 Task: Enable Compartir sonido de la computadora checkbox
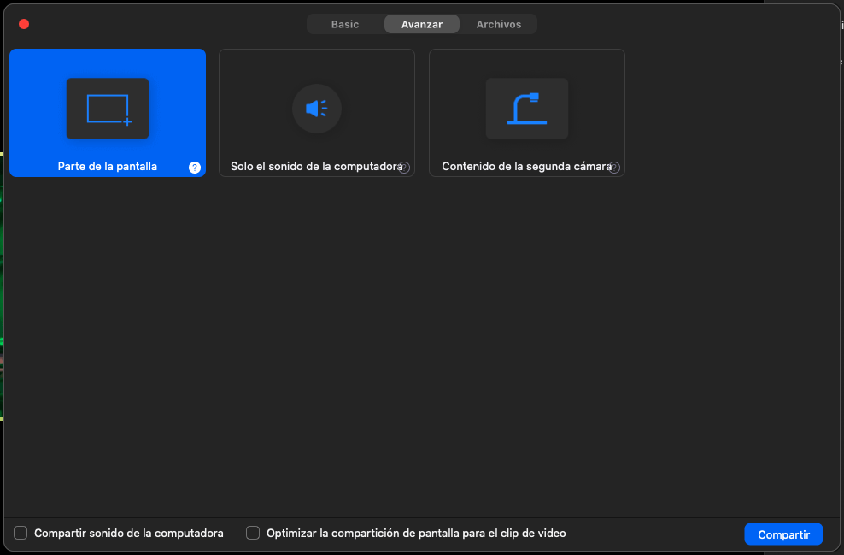point(21,534)
